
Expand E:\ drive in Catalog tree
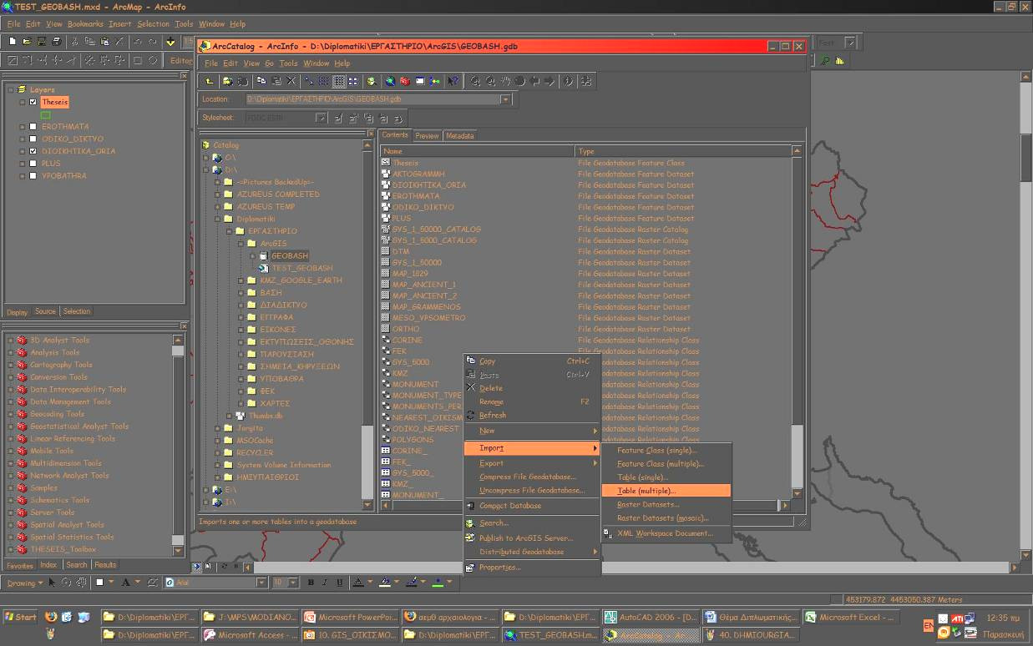coord(205,490)
